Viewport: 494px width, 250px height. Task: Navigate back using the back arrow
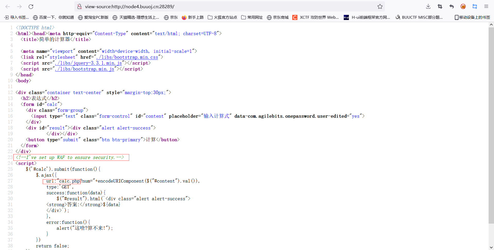(7, 7)
